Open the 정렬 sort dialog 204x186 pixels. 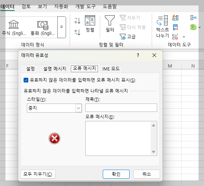(x=90, y=24)
